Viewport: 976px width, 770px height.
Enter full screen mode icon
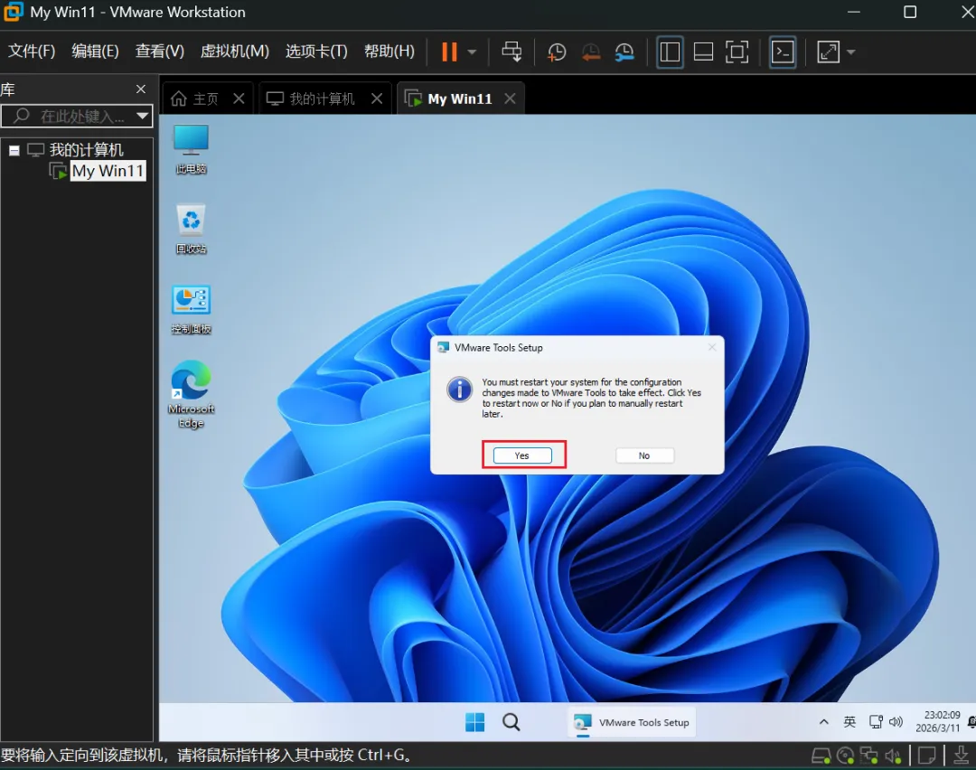[x=737, y=52]
